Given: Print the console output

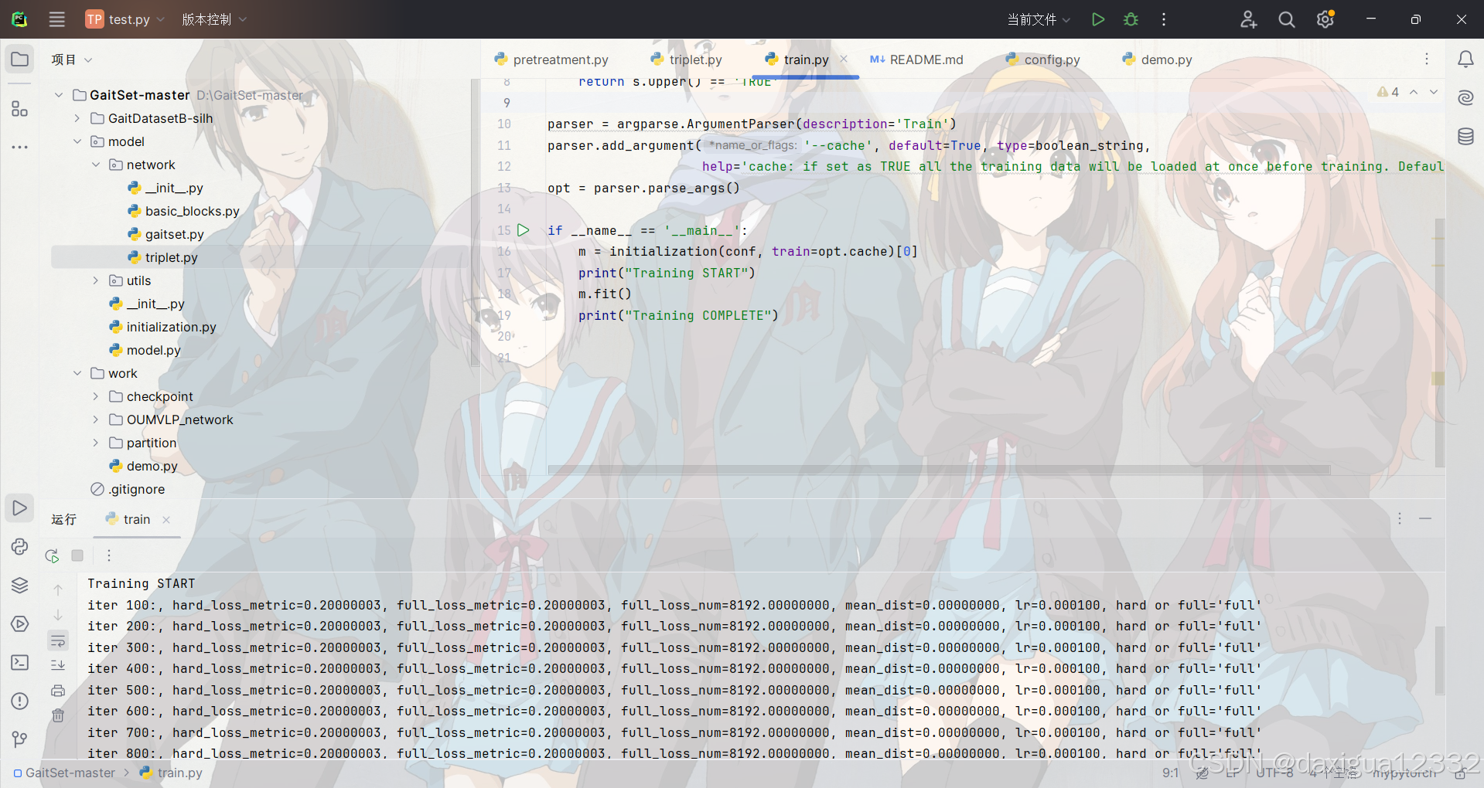Looking at the screenshot, I should pos(58,691).
